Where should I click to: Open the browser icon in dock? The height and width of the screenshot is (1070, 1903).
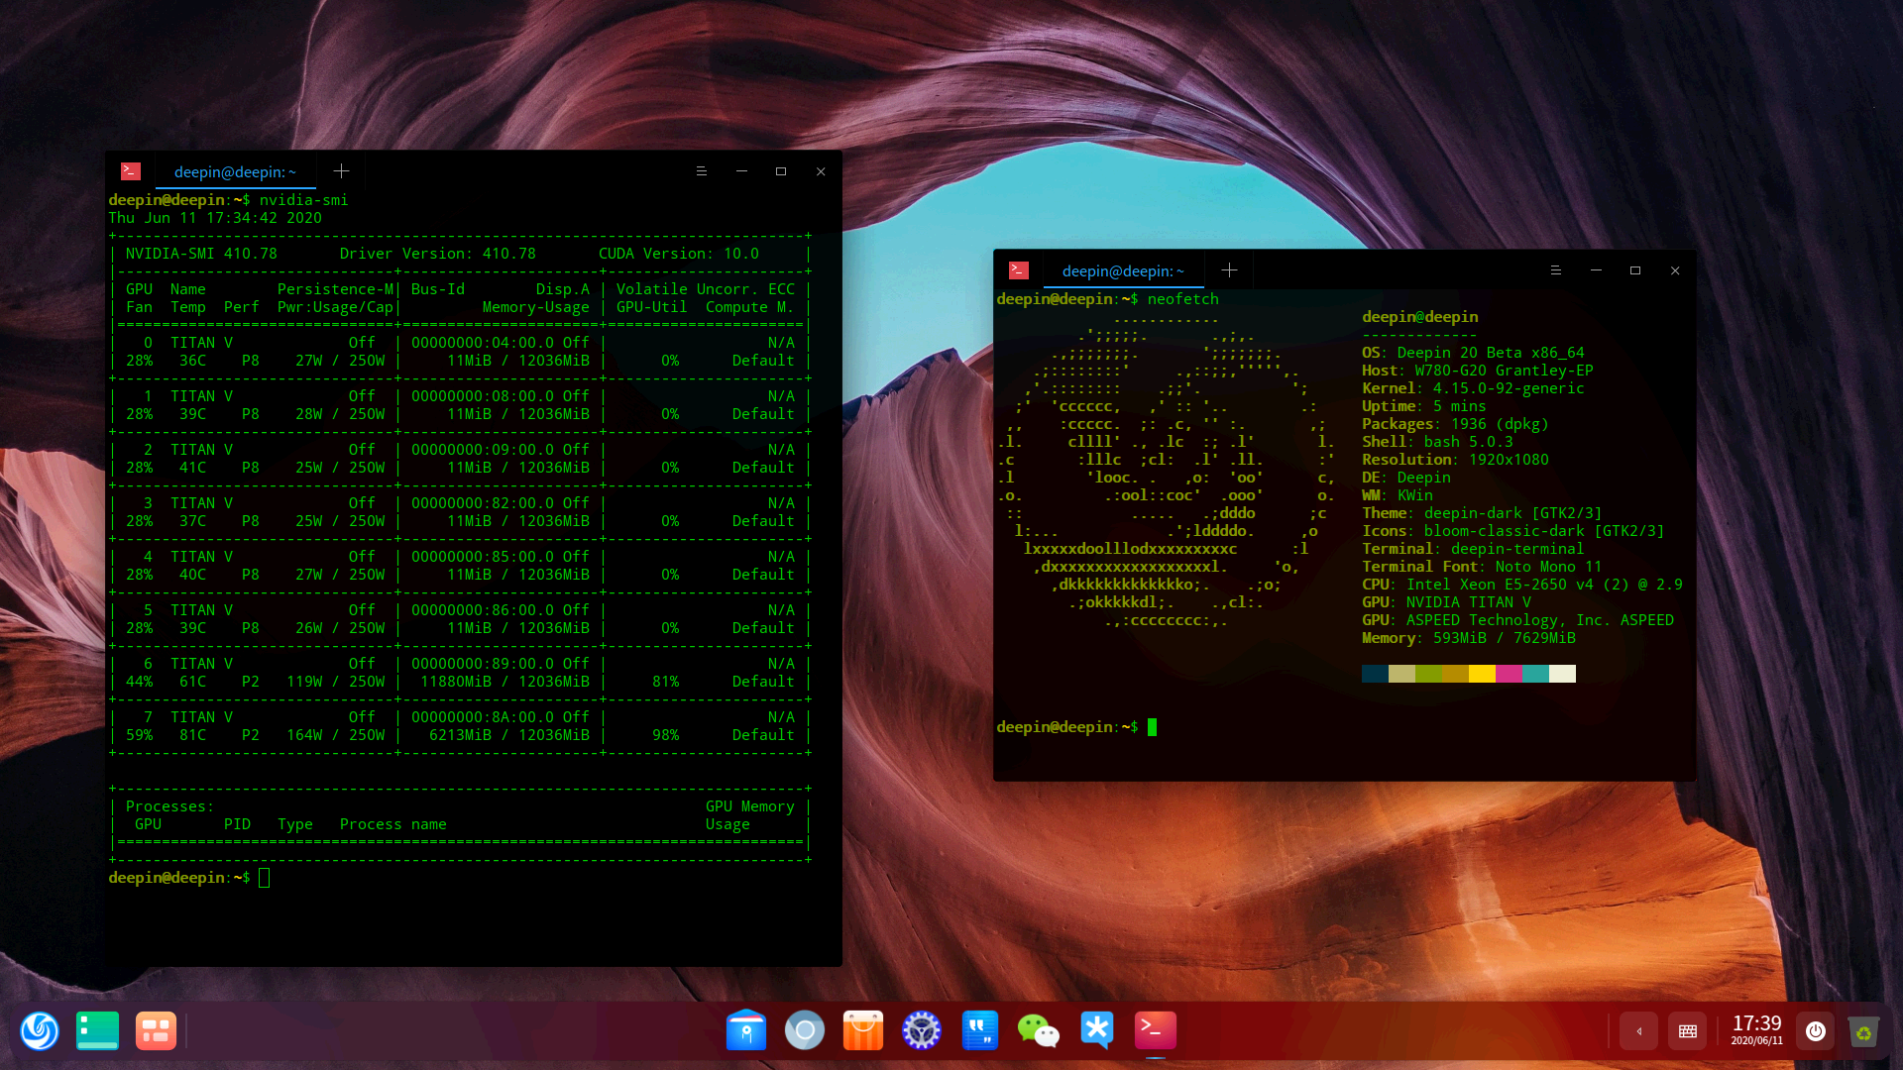coord(804,1031)
